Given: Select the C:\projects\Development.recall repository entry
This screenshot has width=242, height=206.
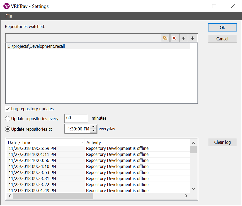Looking at the screenshot, I should pyautogui.click(x=99, y=46).
